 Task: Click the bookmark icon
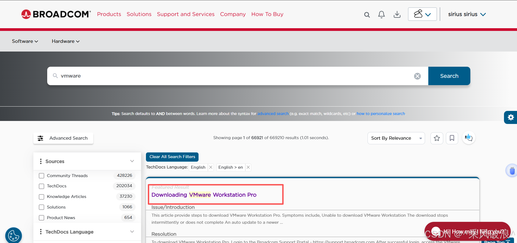pos(452,138)
